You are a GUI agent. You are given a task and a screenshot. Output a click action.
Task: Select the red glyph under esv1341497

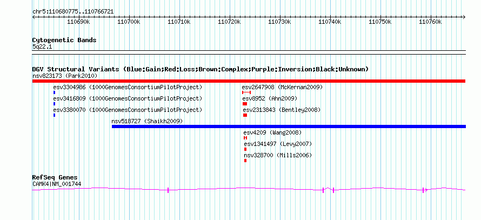245,149
